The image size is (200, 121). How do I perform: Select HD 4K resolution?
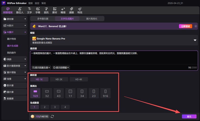coord(79,79)
